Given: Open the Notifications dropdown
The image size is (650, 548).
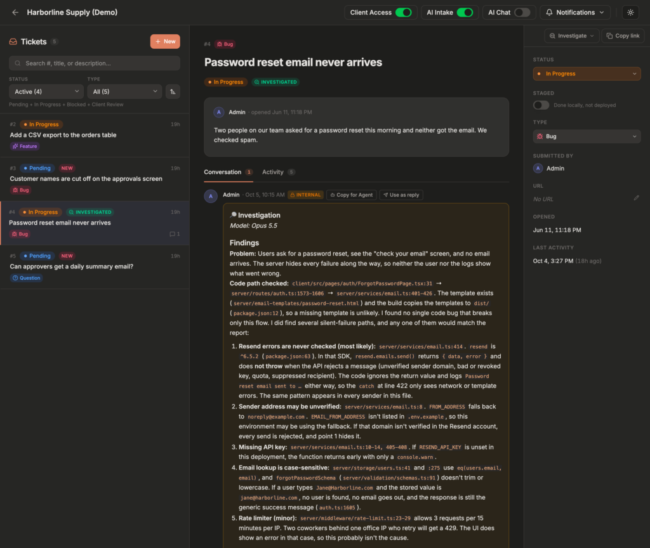Looking at the screenshot, I should point(574,13).
